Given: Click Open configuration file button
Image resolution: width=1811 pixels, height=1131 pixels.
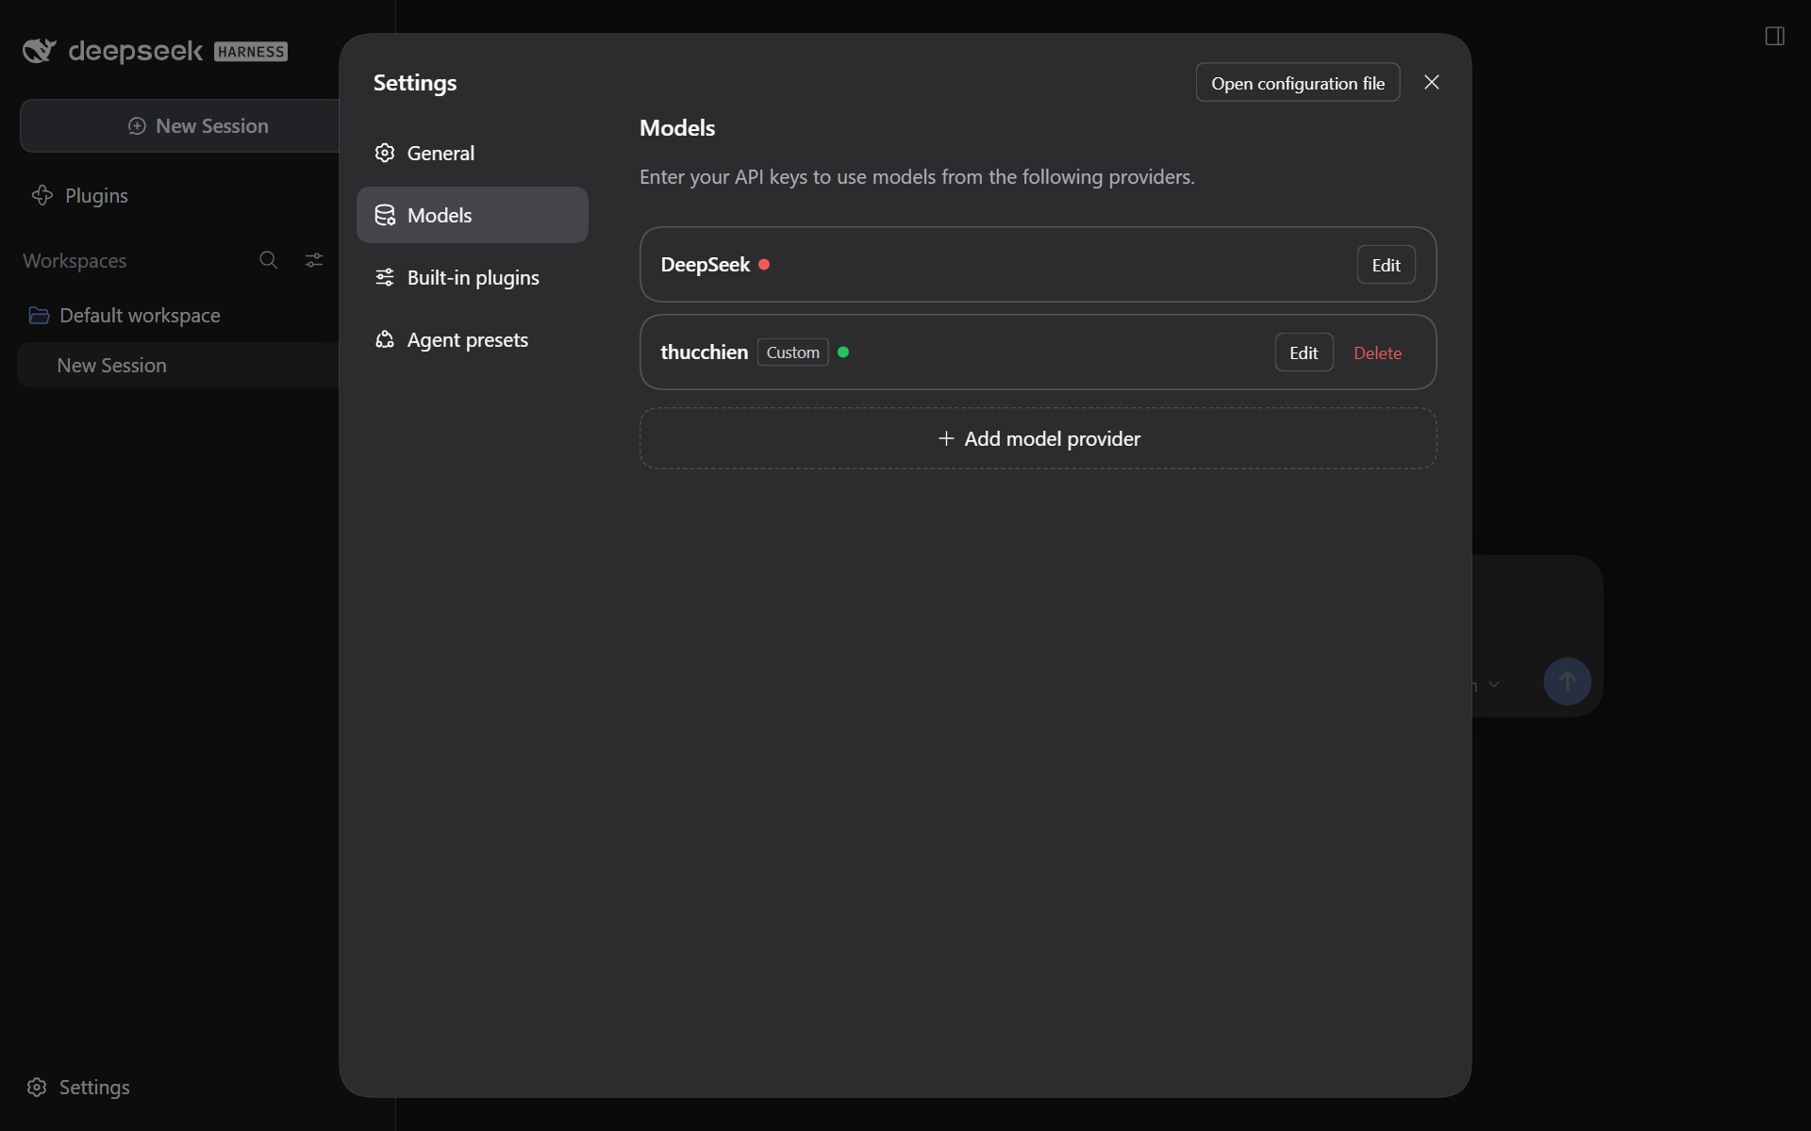Looking at the screenshot, I should (x=1298, y=83).
